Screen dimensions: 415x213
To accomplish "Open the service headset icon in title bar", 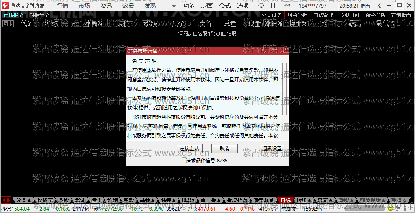I will (261, 6).
